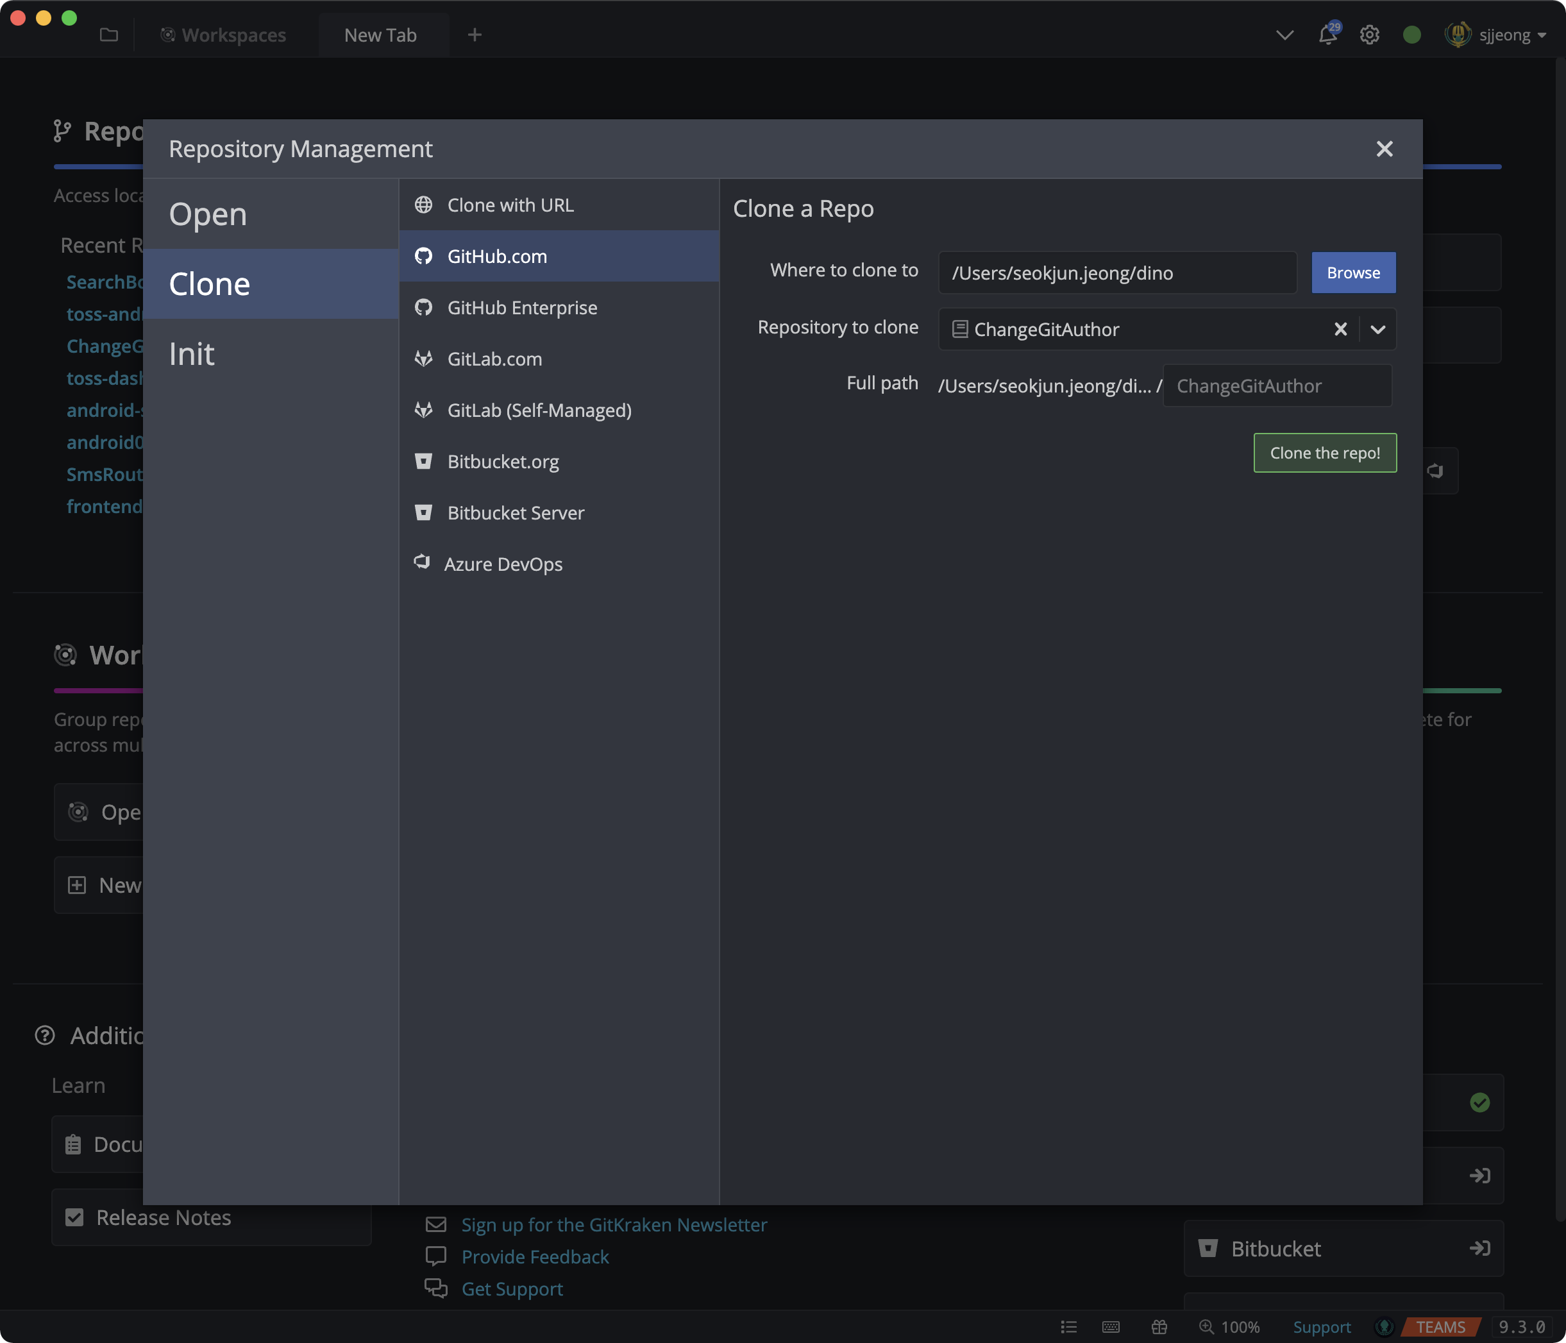Click the folder icon in the tab bar
The height and width of the screenshot is (1343, 1566).
[x=109, y=35]
